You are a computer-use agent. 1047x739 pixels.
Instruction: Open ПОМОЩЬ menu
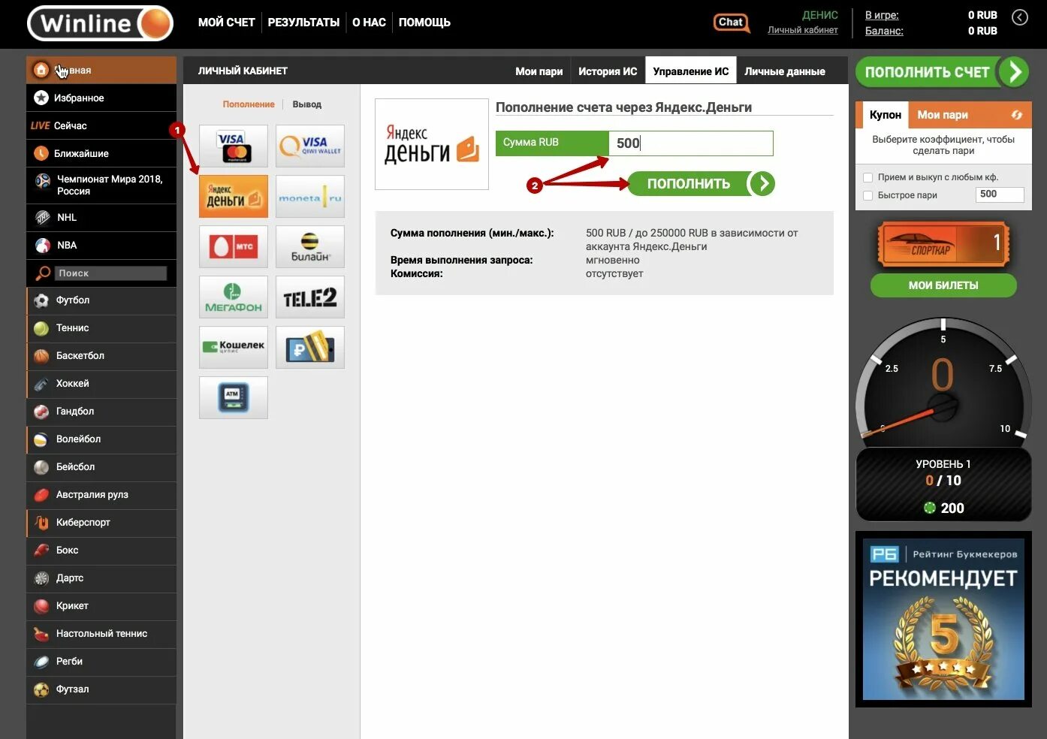tap(424, 23)
